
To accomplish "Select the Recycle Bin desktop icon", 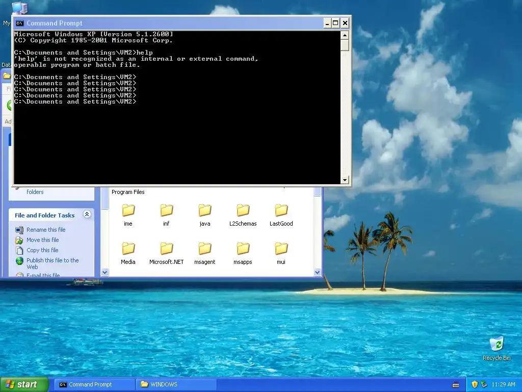I will pyautogui.click(x=497, y=348).
